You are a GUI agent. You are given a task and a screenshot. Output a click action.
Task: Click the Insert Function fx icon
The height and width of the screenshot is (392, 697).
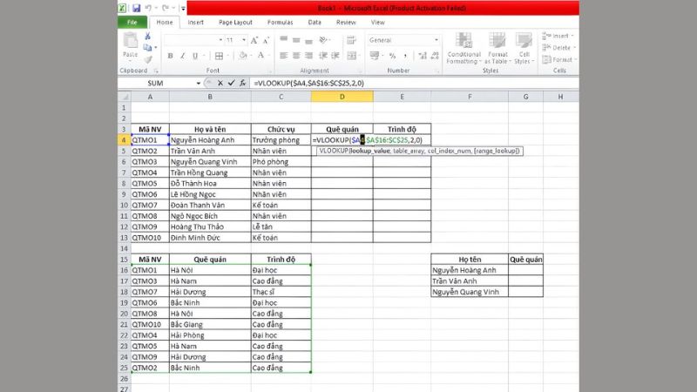coord(243,83)
